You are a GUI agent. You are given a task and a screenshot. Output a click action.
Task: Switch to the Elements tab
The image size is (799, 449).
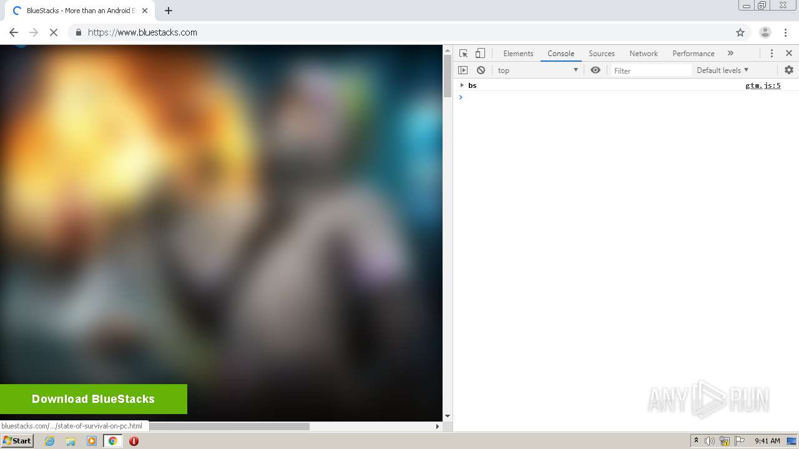(x=518, y=54)
